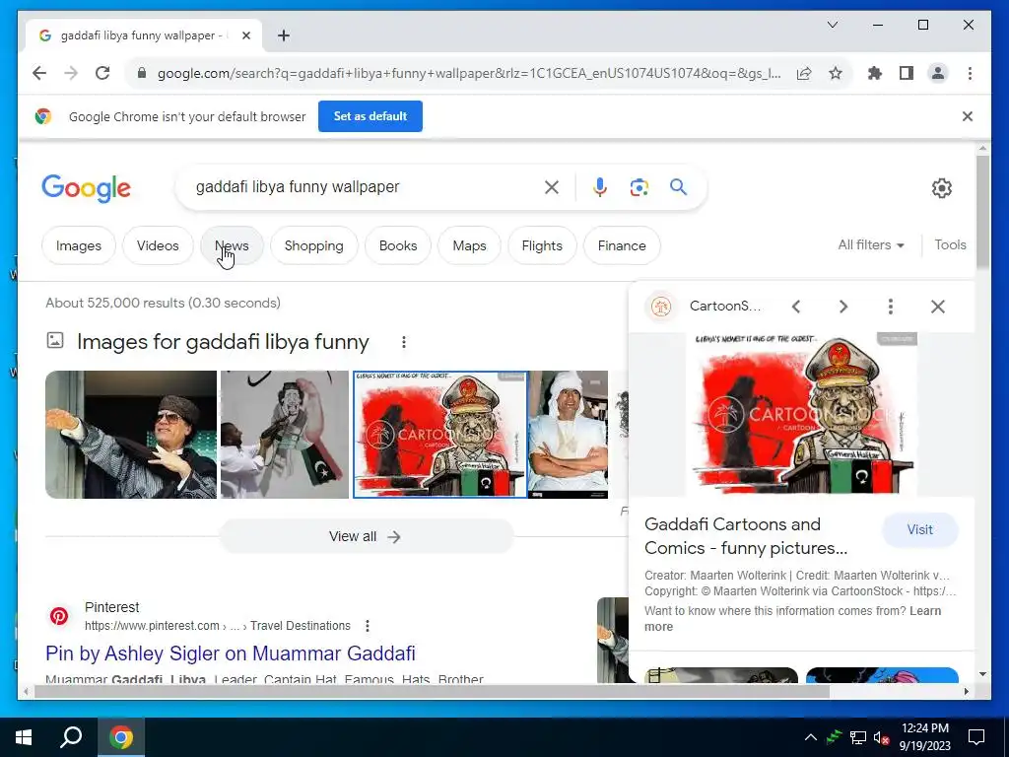Screen dimensions: 1009x757
Task: View site information lock icon
Action: point(142,73)
